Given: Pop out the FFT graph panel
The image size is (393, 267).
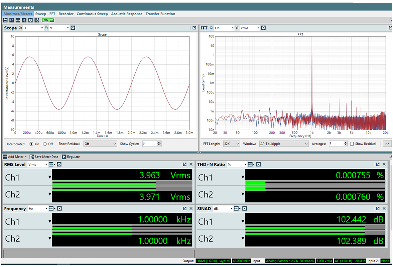Looking at the screenshot, I should pos(391,28).
